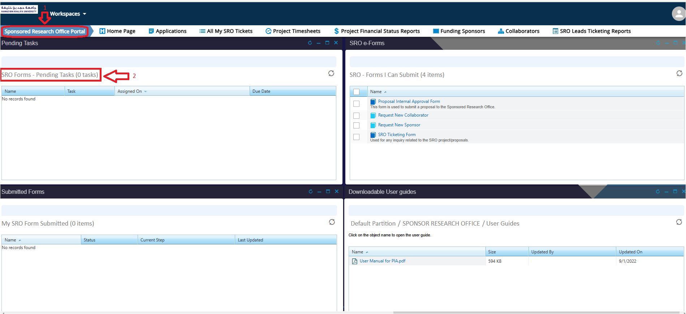Refresh the User Guides folder listing
686x314 pixels.
click(679, 222)
